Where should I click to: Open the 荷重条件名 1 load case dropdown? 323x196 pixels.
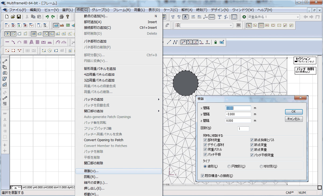(297, 17)
